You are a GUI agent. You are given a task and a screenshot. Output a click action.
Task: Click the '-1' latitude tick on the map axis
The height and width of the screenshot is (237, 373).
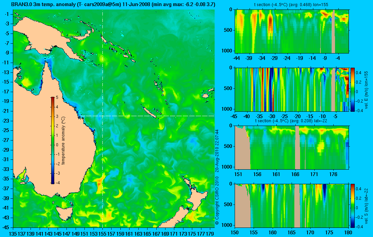[6, 14]
